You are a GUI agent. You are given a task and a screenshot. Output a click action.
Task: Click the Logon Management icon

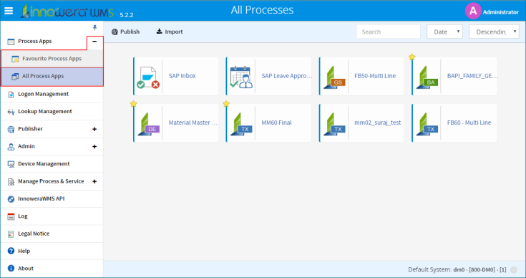(11, 95)
